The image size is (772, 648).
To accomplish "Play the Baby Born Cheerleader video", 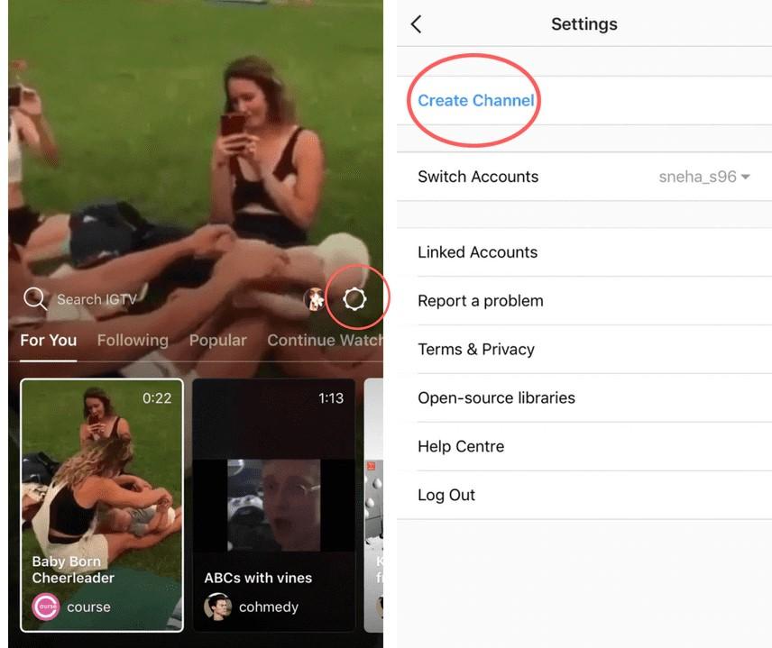I will click(x=102, y=506).
